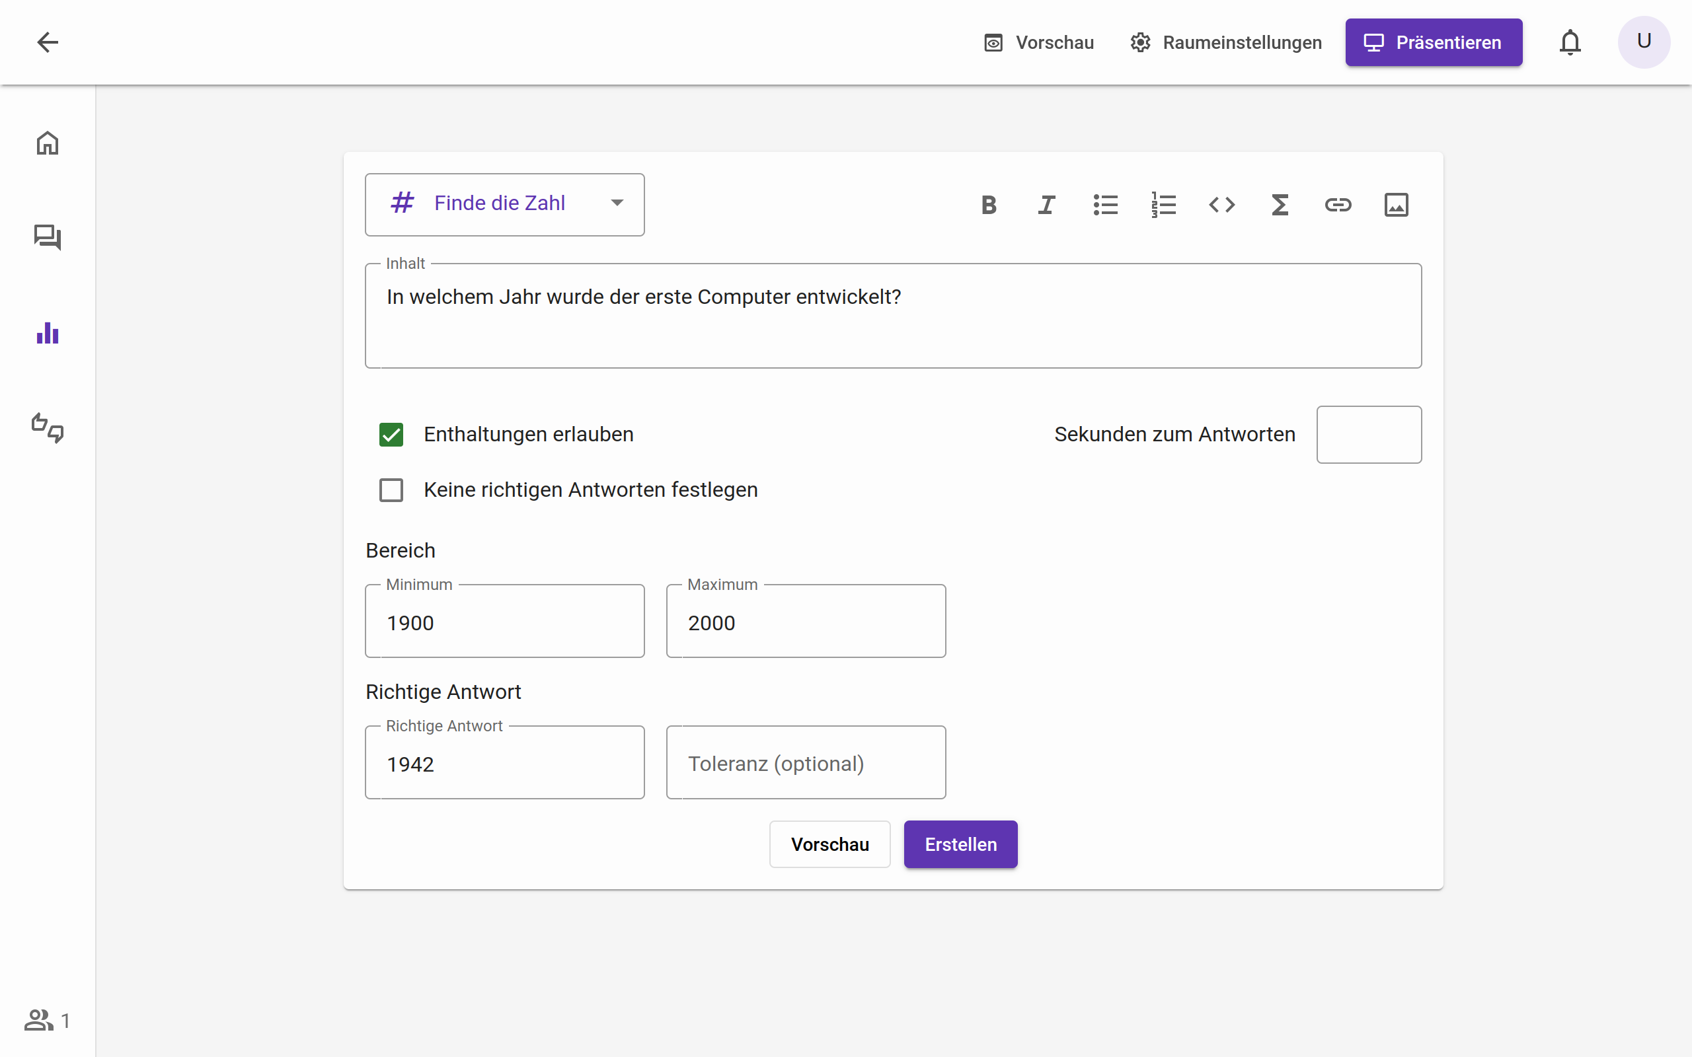The height and width of the screenshot is (1057, 1692).
Task: Toggle italic formatting
Action: 1047,205
